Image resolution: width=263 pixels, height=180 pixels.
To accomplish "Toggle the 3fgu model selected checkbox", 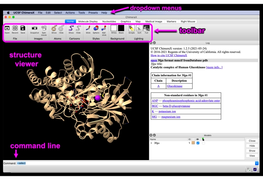I will [204, 143].
